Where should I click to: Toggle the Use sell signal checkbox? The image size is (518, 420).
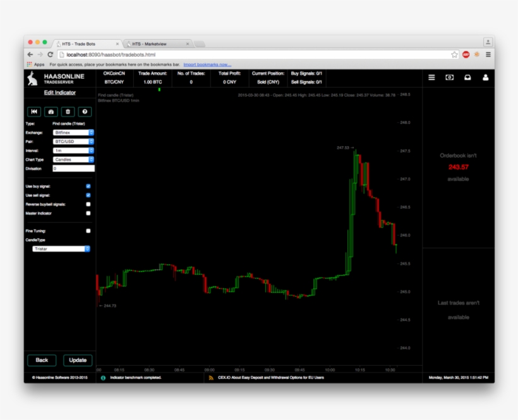pyautogui.click(x=88, y=195)
